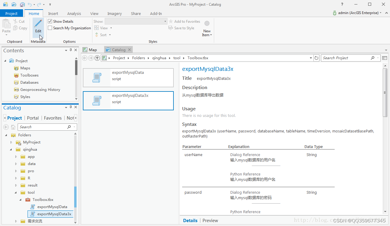Click the new project icon in quick access toolbar
390x226 pixels.
[5, 4]
